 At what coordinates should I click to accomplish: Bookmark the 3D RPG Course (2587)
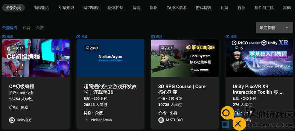click(166, 48)
